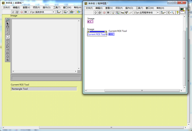Toggle Retain Wire Values button
The width and height of the screenshot is (192, 131).
click(x=118, y=13)
